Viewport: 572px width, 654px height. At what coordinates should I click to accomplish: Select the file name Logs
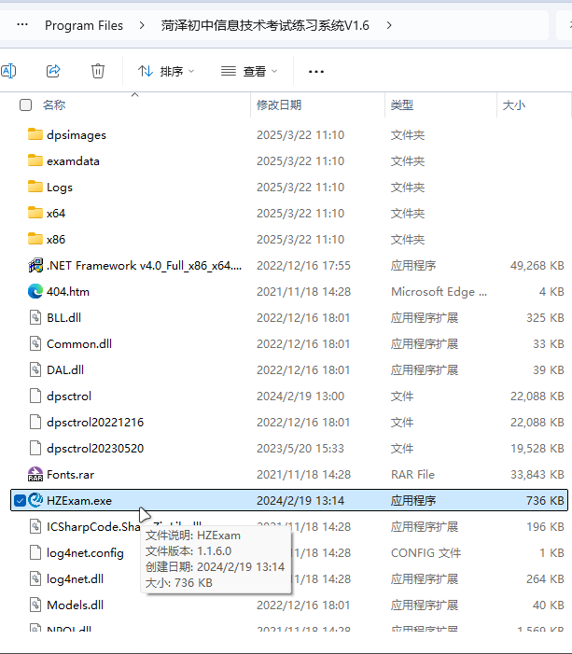(60, 188)
